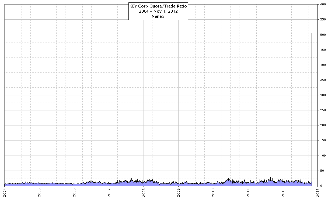Click the 2012 x-axis year label
The height and width of the screenshot is (198, 328).
tap(283, 192)
